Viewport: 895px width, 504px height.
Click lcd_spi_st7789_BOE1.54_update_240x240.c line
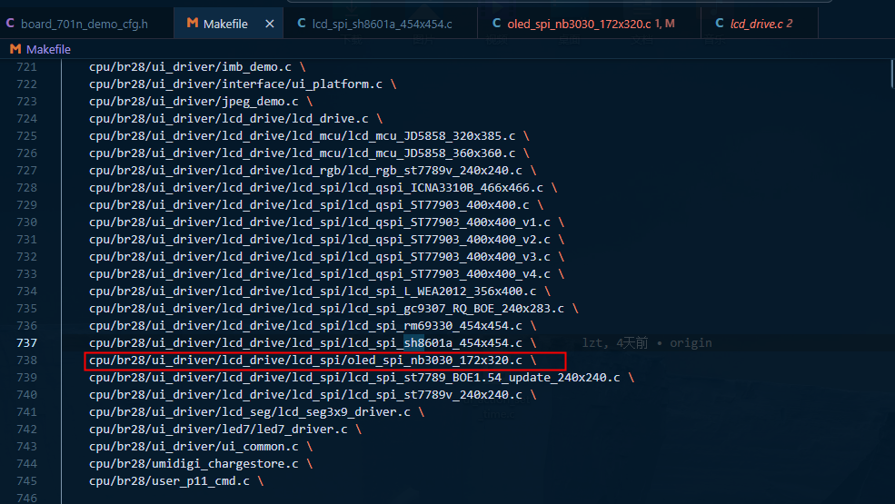point(362,377)
